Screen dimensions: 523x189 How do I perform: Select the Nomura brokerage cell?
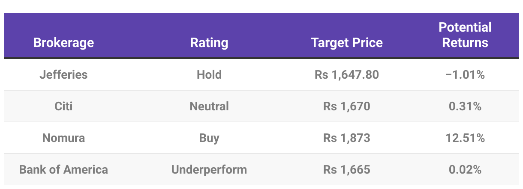click(x=63, y=138)
